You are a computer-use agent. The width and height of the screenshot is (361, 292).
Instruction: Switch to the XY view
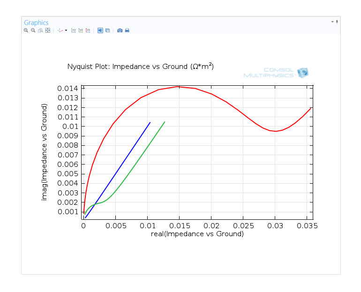pos(74,30)
